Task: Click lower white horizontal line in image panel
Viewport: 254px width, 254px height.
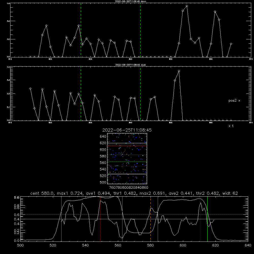Action: pos(127,174)
